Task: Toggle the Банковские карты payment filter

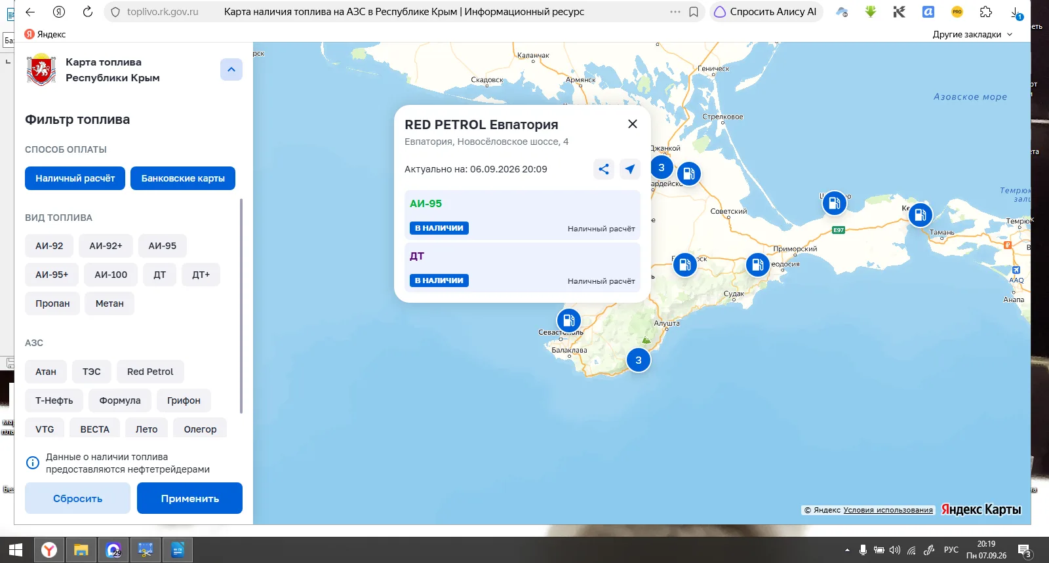Action: tap(183, 178)
